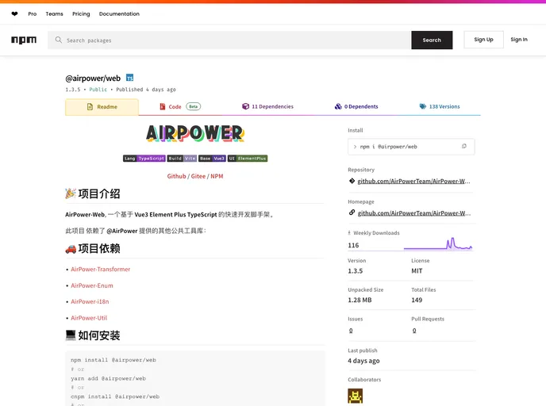546x406 pixels.
Task: Open the Homepage github.com link
Action: 414,213
